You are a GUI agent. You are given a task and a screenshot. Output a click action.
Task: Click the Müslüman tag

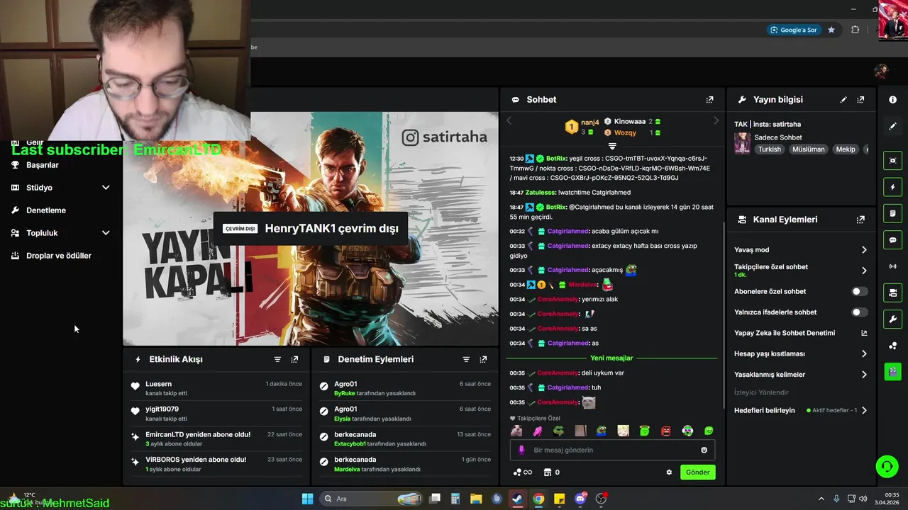[809, 149]
